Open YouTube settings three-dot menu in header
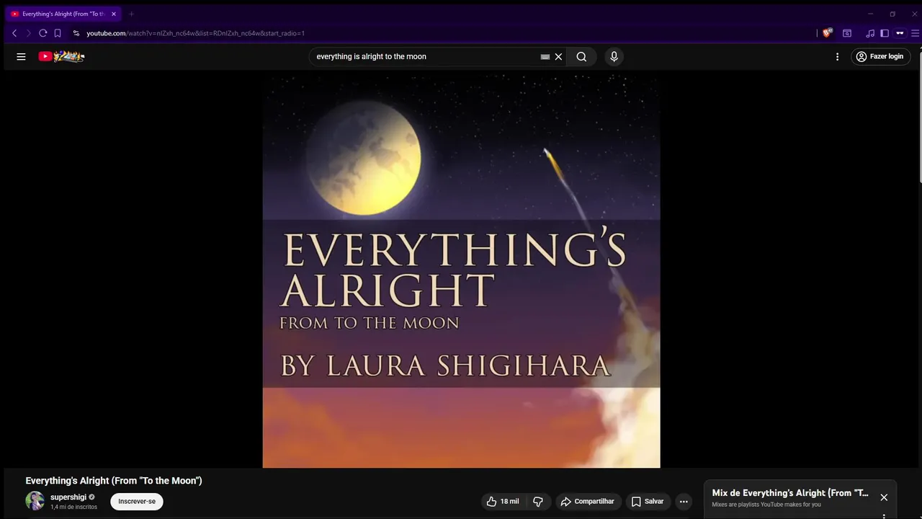 coord(837,56)
